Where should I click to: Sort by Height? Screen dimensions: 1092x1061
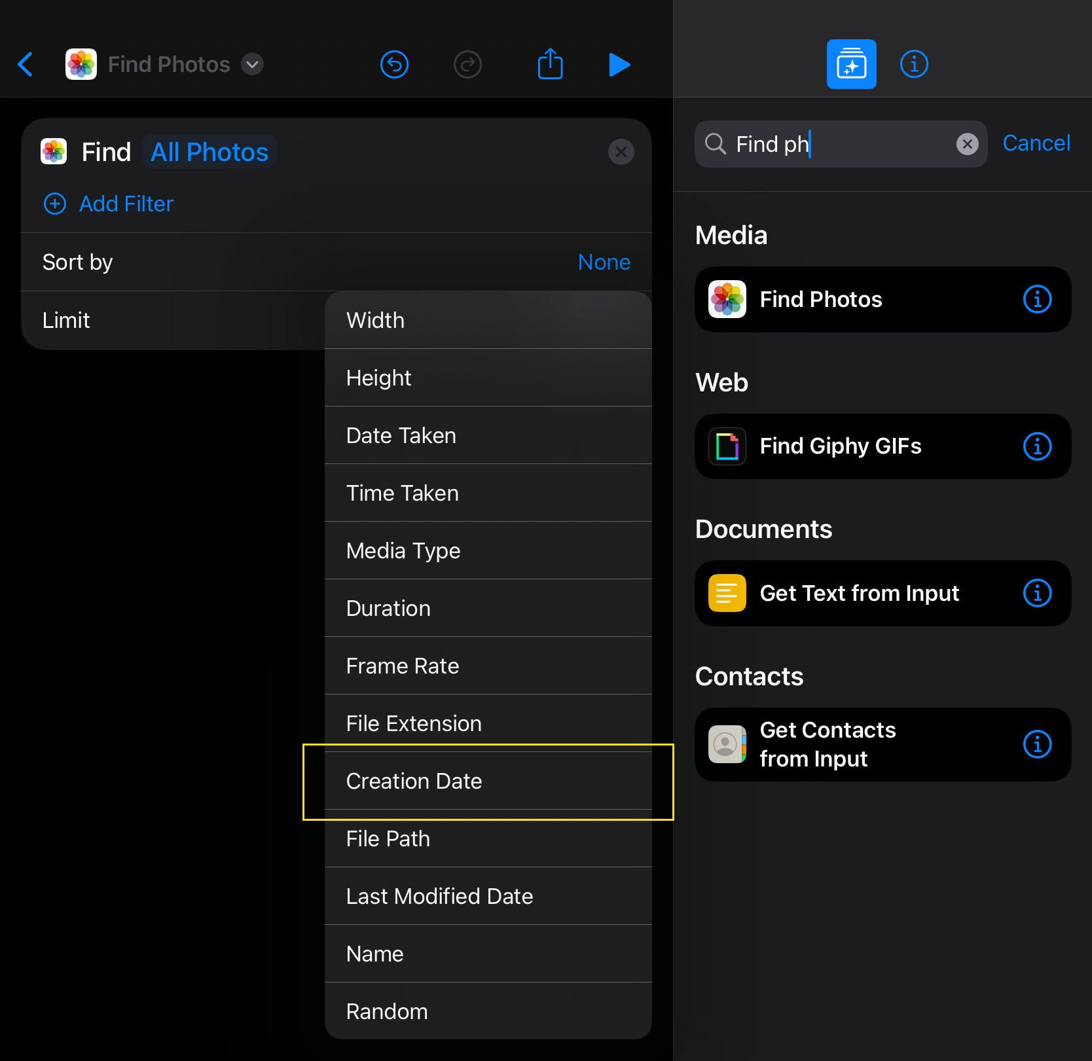pos(488,378)
